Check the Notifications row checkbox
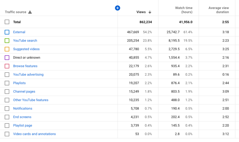Screen dimensions: 239x142 (7, 109)
